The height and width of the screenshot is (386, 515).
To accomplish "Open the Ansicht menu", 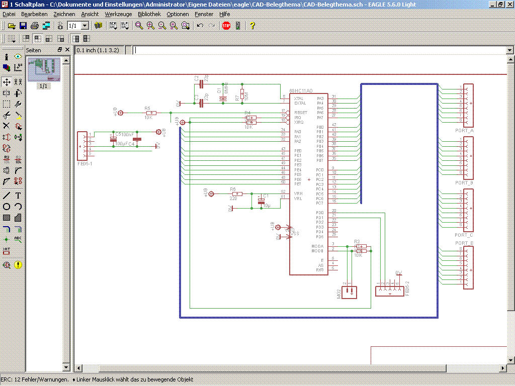I will pos(90,14).
